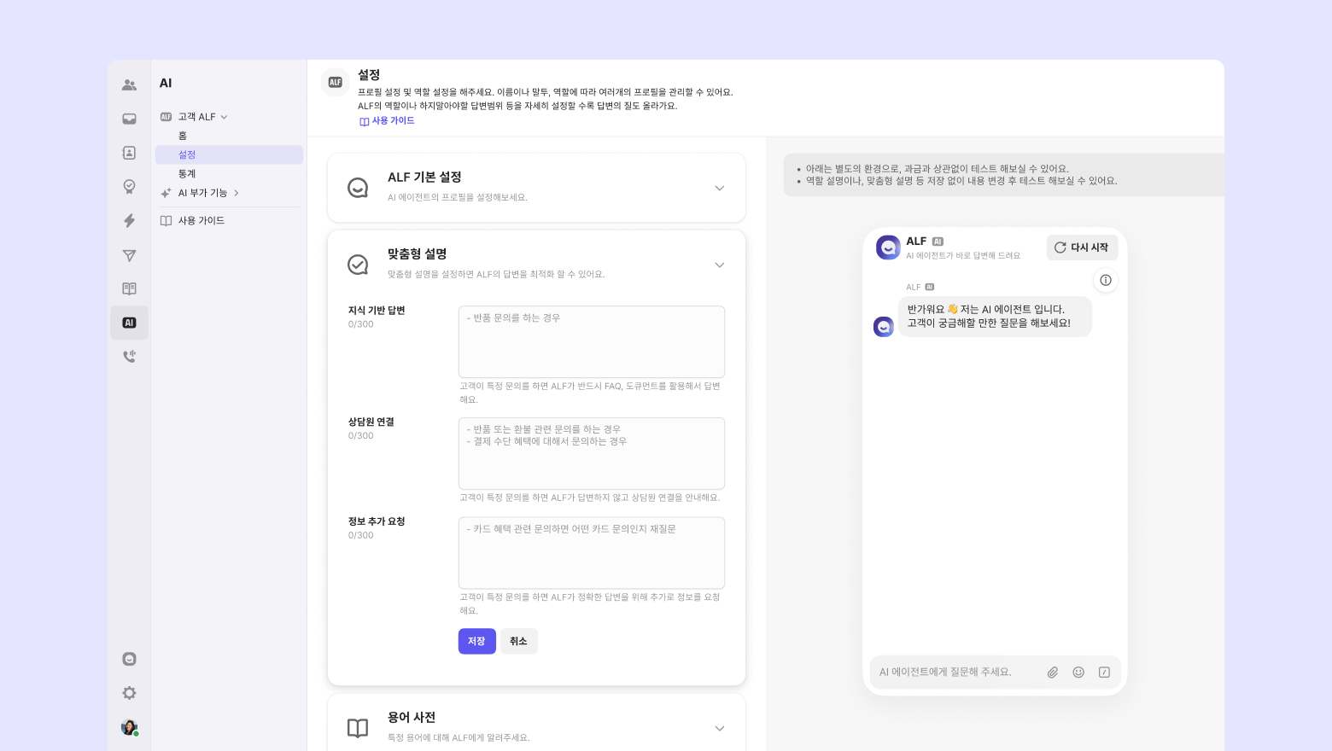Open the contacts icon in left sidebar
Screen dimensions: 1332x751
pos(129,84)
